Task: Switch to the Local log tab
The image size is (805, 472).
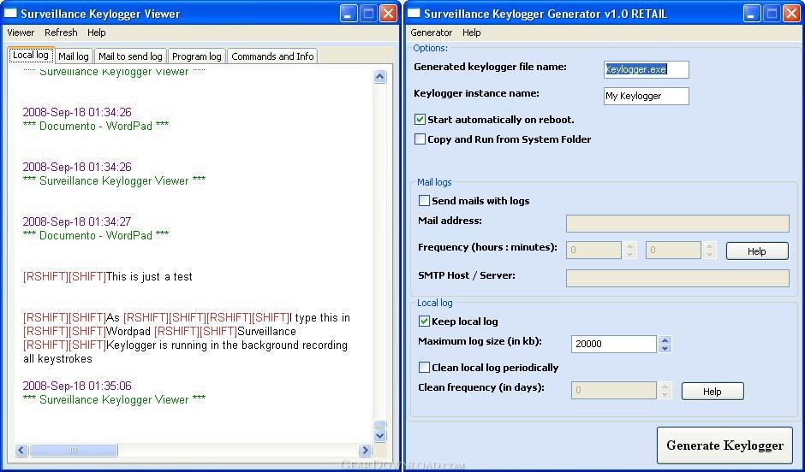Action: [31, 55]
